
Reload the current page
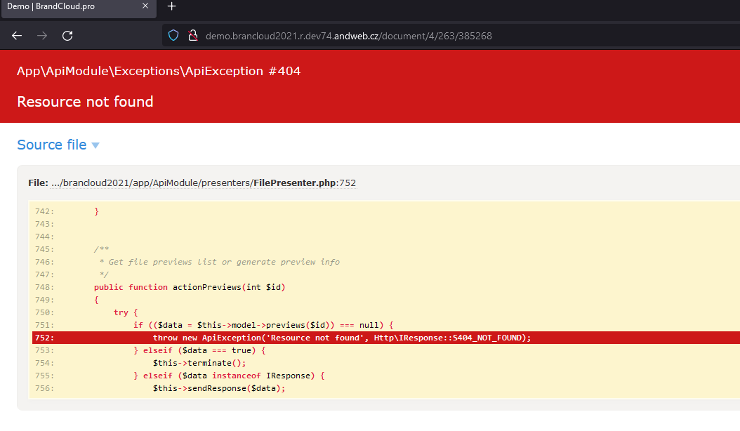[x=67, y=36]
